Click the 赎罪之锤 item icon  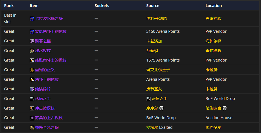(32, 41)
